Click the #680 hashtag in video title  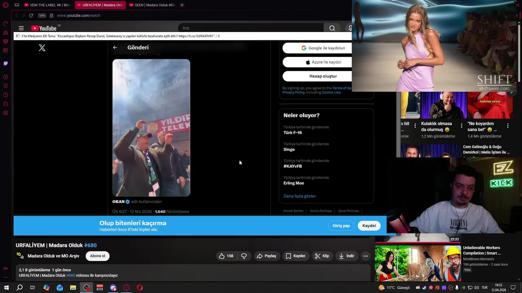click(x=90, y=245)
